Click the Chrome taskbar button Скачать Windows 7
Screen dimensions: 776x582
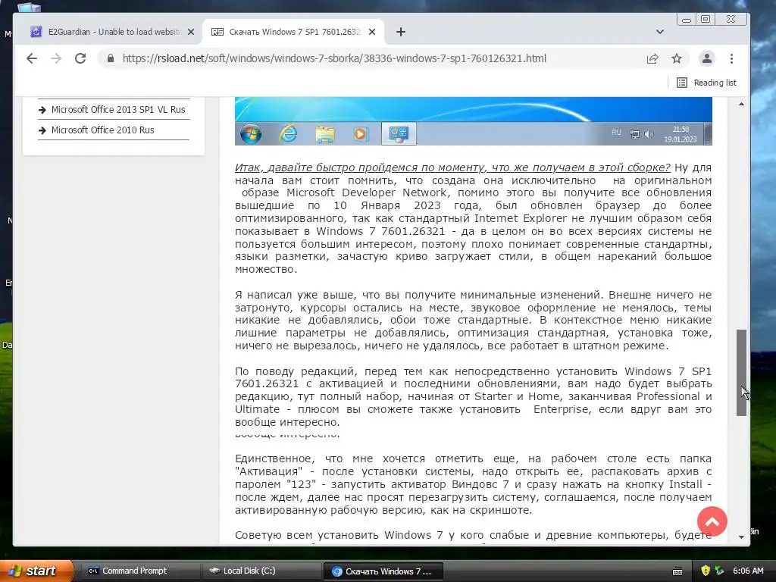pyautogui.click(x=383, y=571)
